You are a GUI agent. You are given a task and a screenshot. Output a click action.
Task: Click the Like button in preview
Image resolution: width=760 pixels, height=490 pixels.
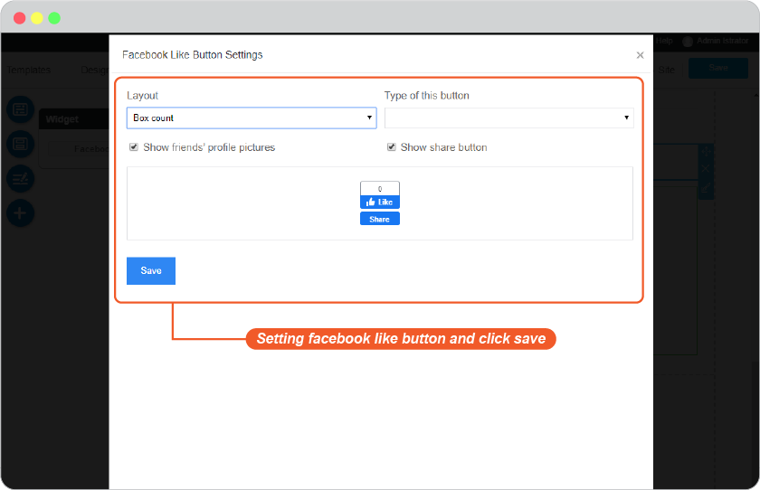[x=379, y=202]
